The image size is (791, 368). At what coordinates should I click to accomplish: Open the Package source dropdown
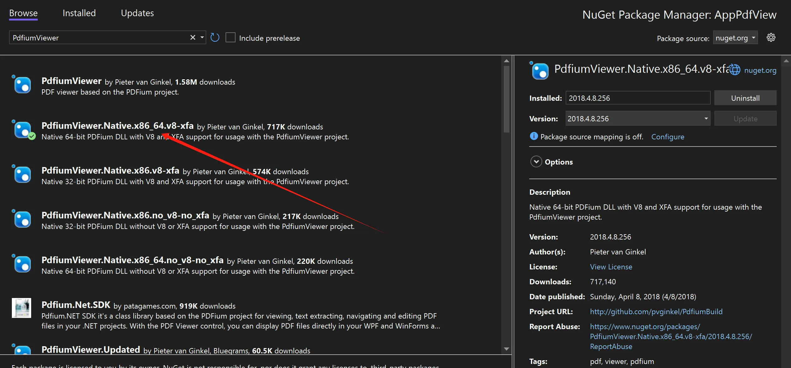click(736, 38)
